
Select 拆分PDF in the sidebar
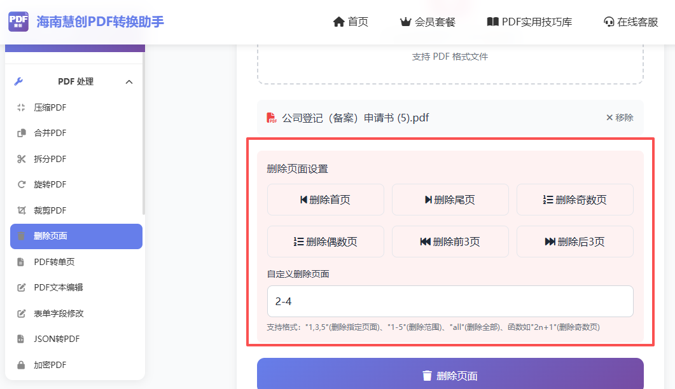coord(76,159)
